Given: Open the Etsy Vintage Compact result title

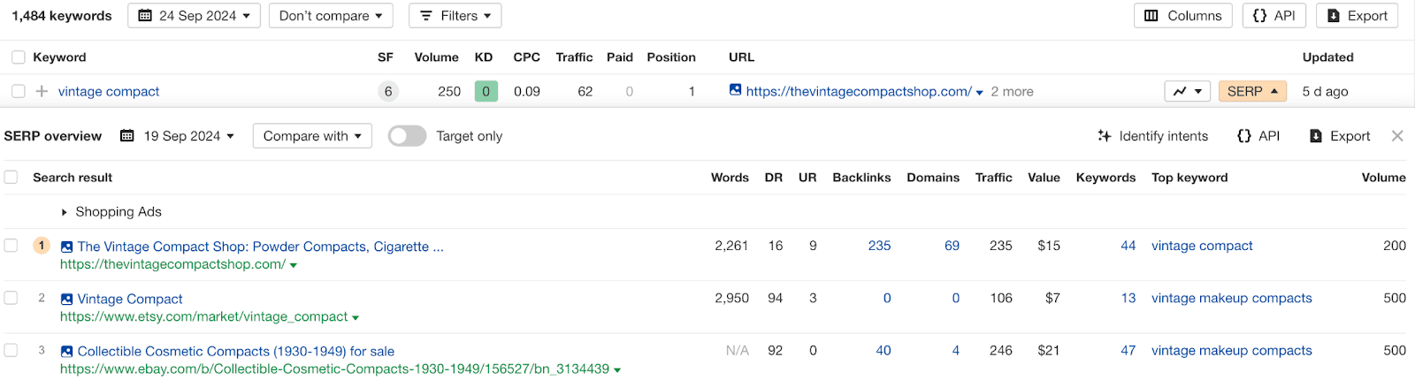Looking at the screenshot, I should click(130, 300).
